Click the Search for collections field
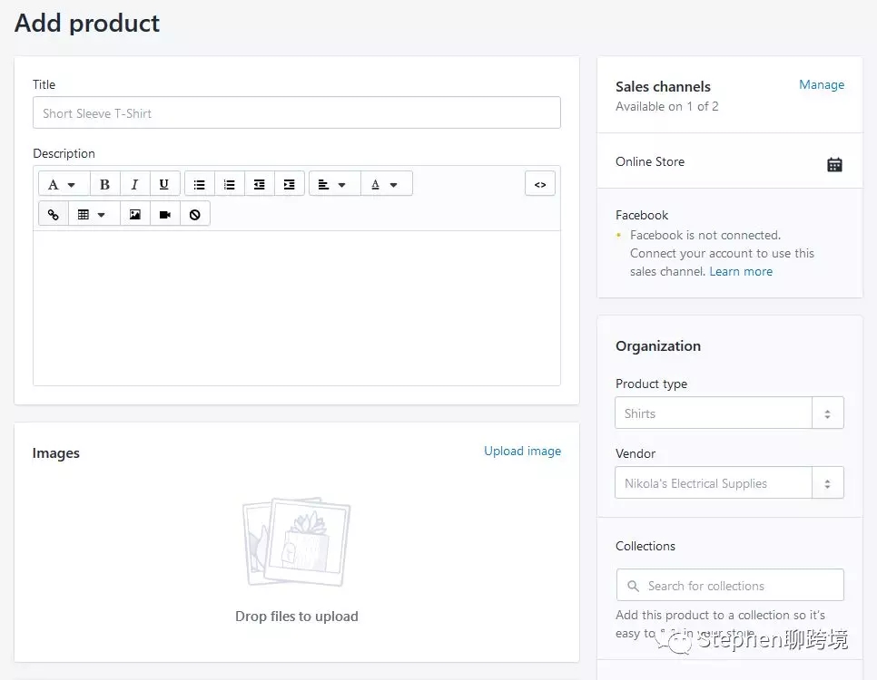This screenshot has height=680, width=877. [730, 585]
